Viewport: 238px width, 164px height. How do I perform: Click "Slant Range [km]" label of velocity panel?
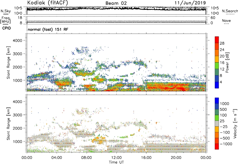(8, 124)
